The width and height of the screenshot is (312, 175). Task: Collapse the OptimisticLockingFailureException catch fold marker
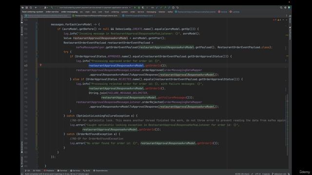coord(37,116)
